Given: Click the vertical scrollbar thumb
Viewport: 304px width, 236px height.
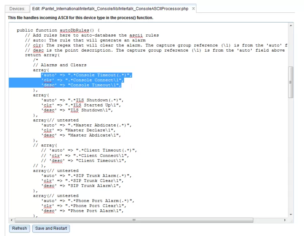Looking at the screenshot, I should point(291,82).
